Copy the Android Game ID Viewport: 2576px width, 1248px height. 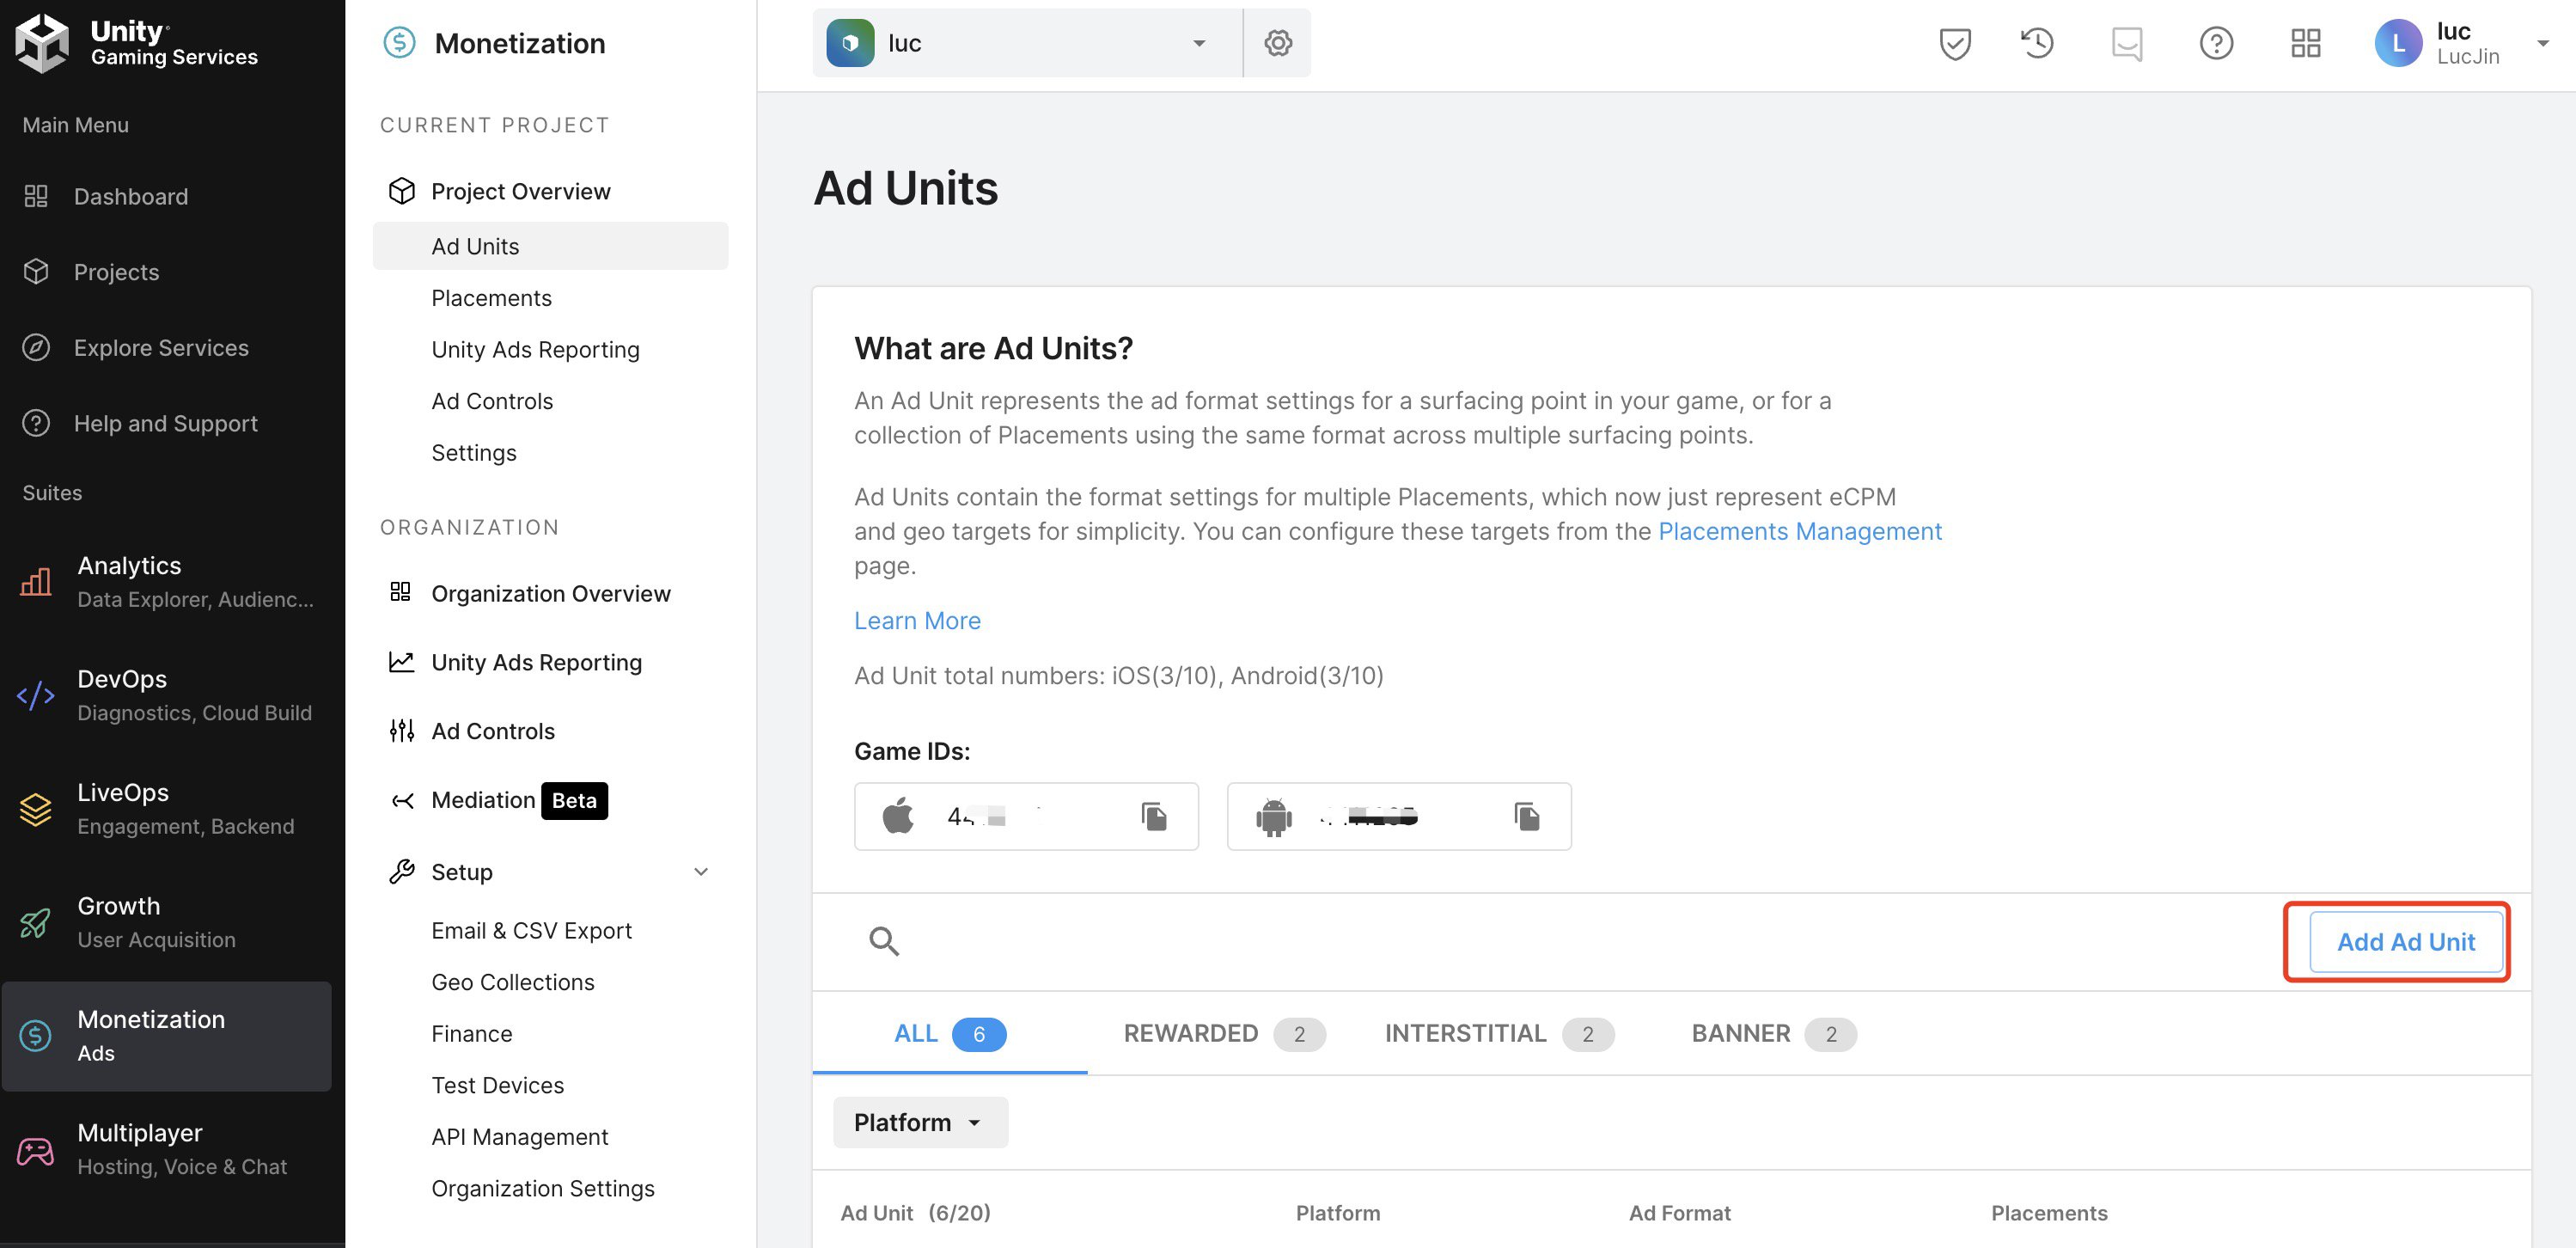[1526, 816]
